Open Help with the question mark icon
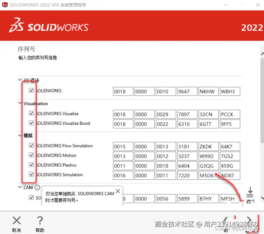264x234 pixels. [40, 220]
